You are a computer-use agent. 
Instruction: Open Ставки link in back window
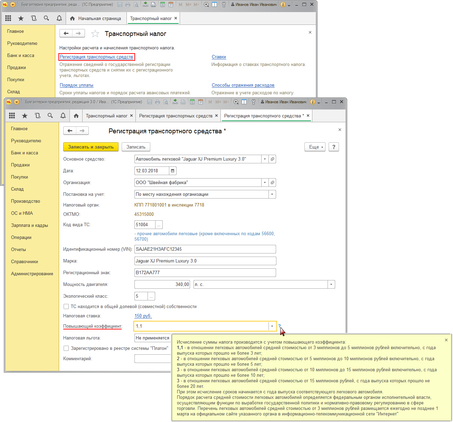[x=219, y=57]
